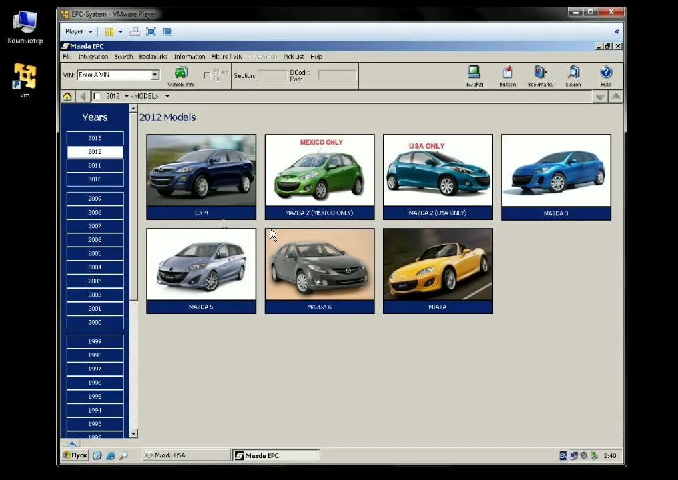The width and height of the screenshot is (678, 480).
Task: Open Inv (F2) inventory icon
Action: (x=474, y=77)
